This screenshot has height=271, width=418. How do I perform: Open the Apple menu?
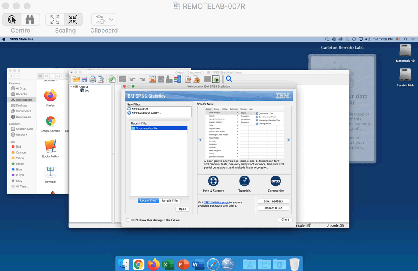(4, 39)
